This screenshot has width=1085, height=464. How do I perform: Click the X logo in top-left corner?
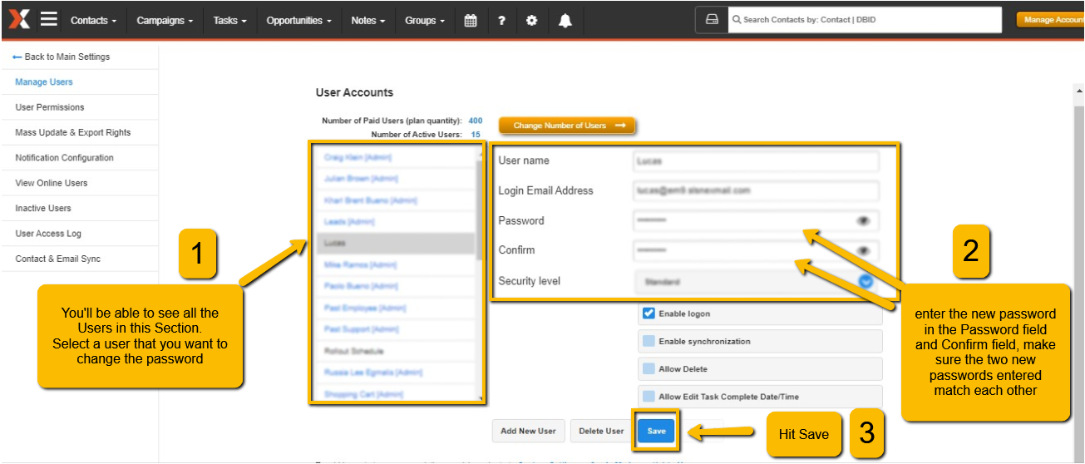[18, 19]
